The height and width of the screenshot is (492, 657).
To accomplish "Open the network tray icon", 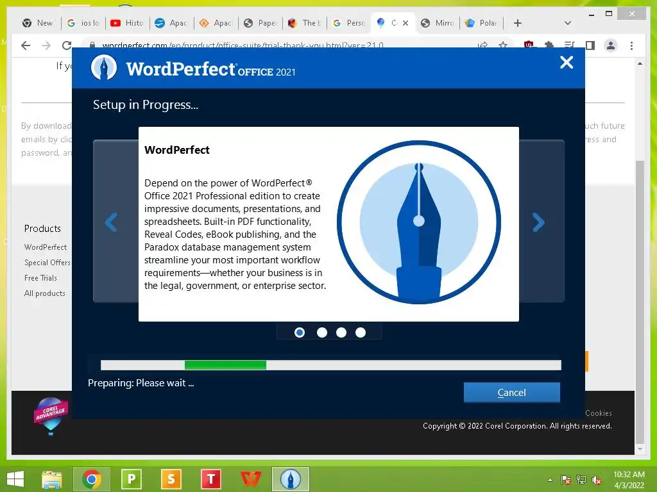I will click(x=581, y=480).
